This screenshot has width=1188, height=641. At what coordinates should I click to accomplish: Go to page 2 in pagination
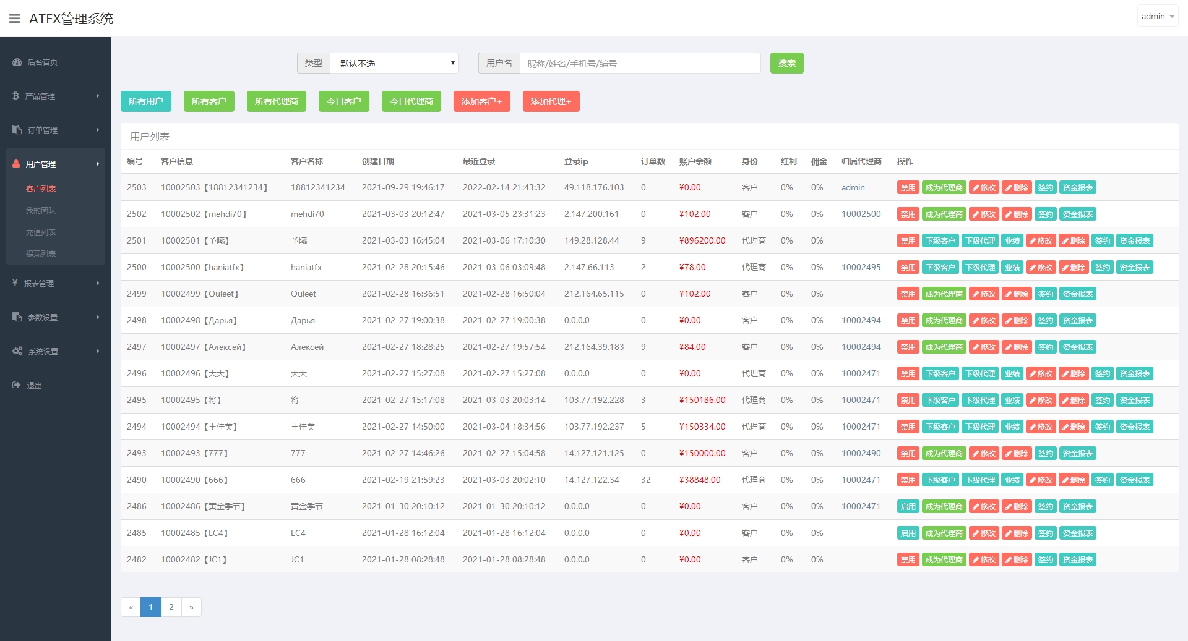coord(171,607)
